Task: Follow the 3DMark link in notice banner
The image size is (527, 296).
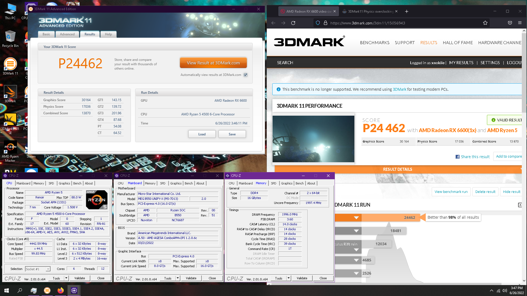Action: click(399, 89)
